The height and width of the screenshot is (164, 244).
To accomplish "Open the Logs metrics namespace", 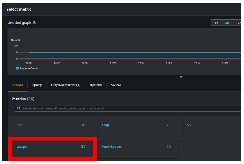I will tap(137, 125).
